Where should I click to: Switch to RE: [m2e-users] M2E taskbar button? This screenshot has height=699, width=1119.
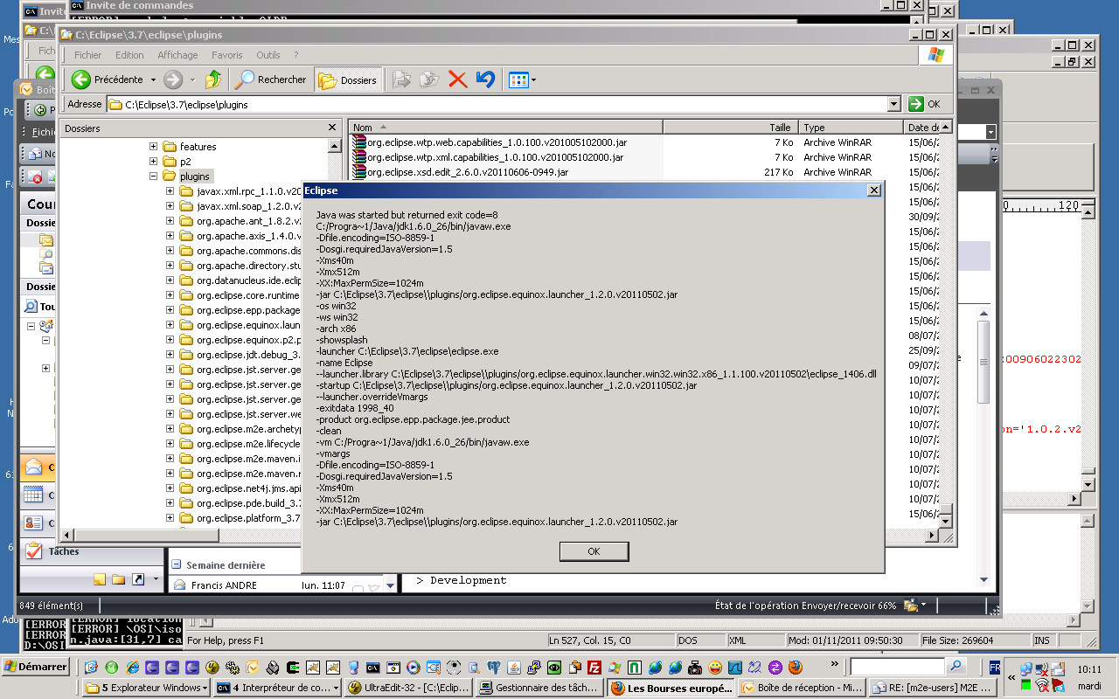931,688
